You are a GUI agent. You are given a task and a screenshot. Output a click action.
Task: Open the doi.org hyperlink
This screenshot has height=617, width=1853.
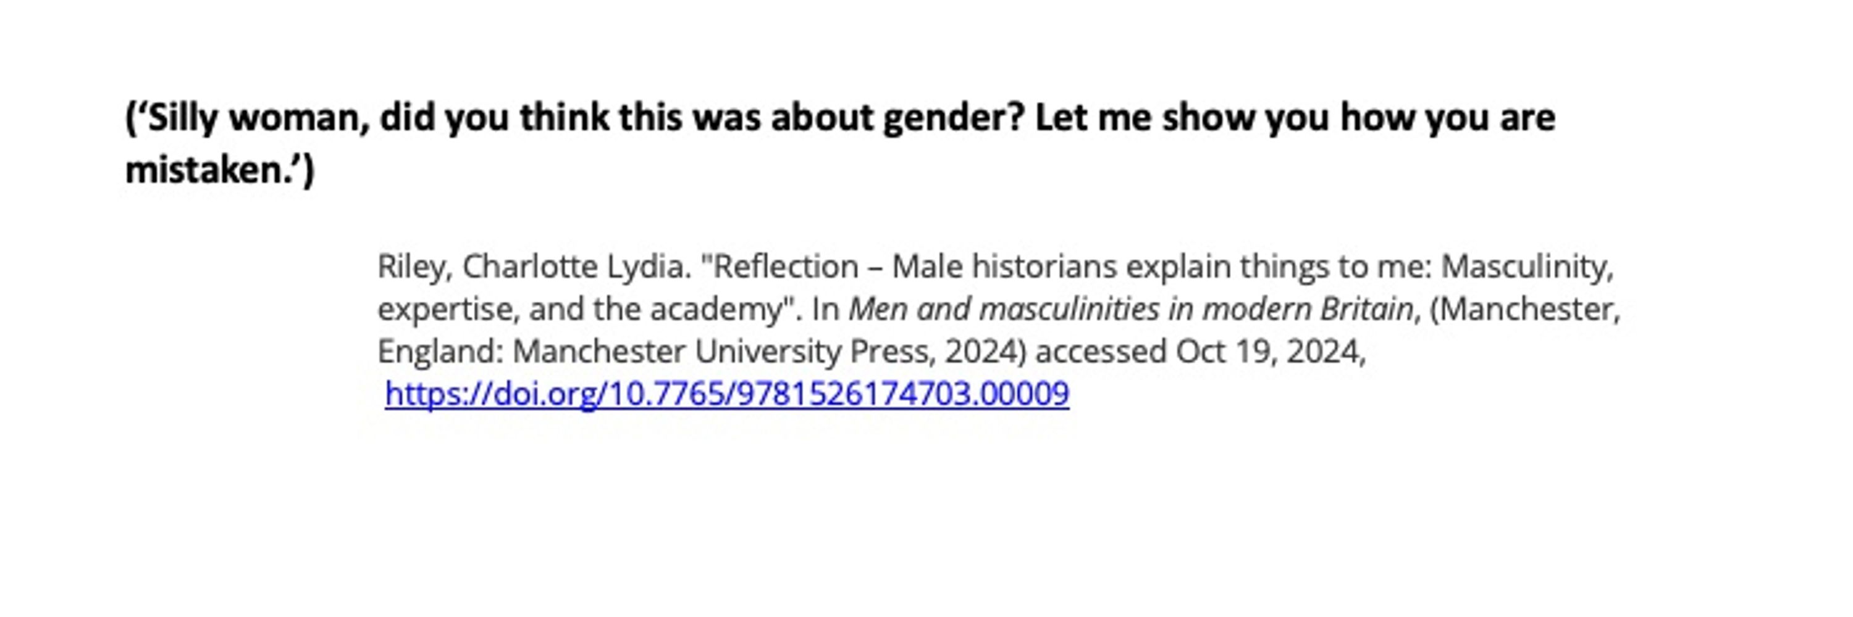(x=726, y=394)
